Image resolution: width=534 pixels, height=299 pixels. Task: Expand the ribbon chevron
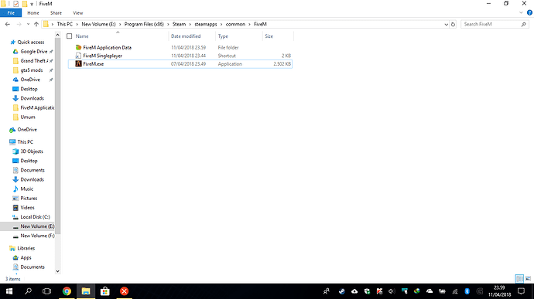[x=521, y=13]
